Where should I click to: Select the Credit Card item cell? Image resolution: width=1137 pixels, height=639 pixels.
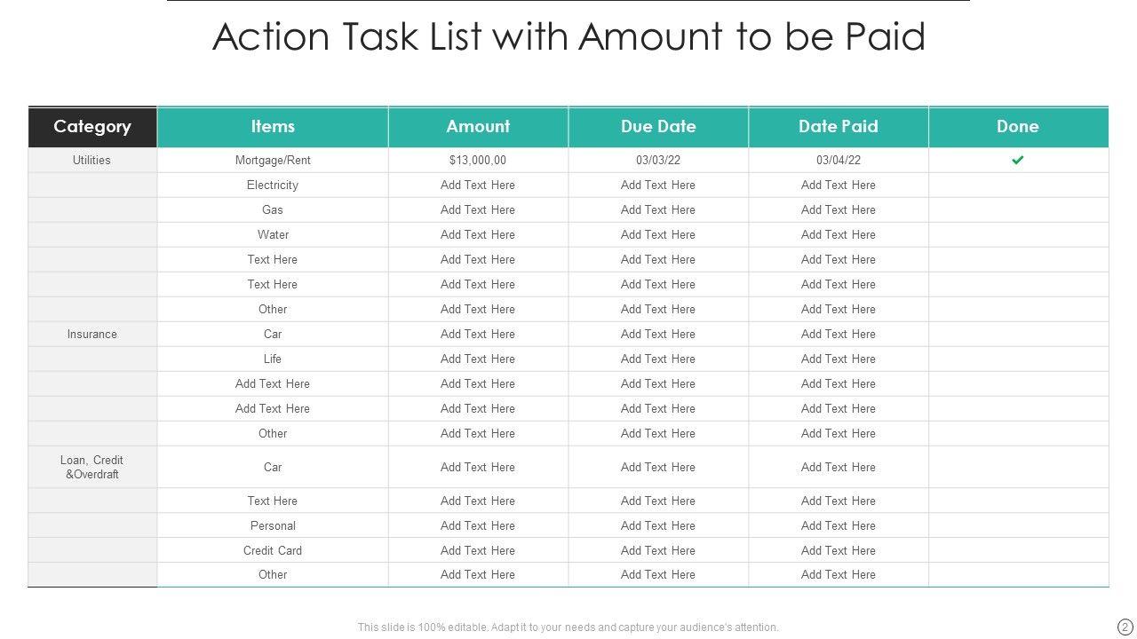click(273, 550)
